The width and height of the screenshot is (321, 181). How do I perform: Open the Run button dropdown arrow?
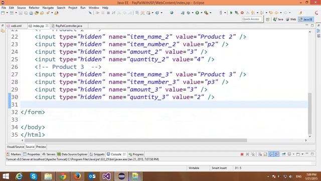coord(202,13)
